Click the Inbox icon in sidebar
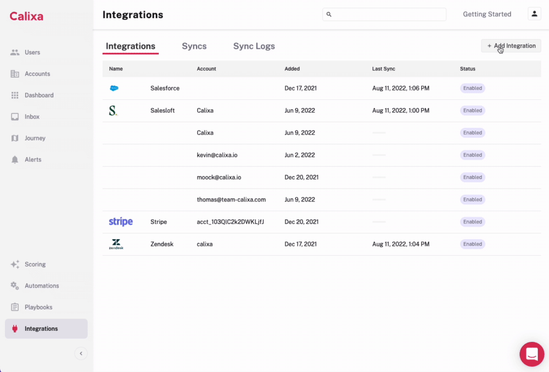Viewport: 549px width, 372px height. pyautogui.click(x=15, y=116)
